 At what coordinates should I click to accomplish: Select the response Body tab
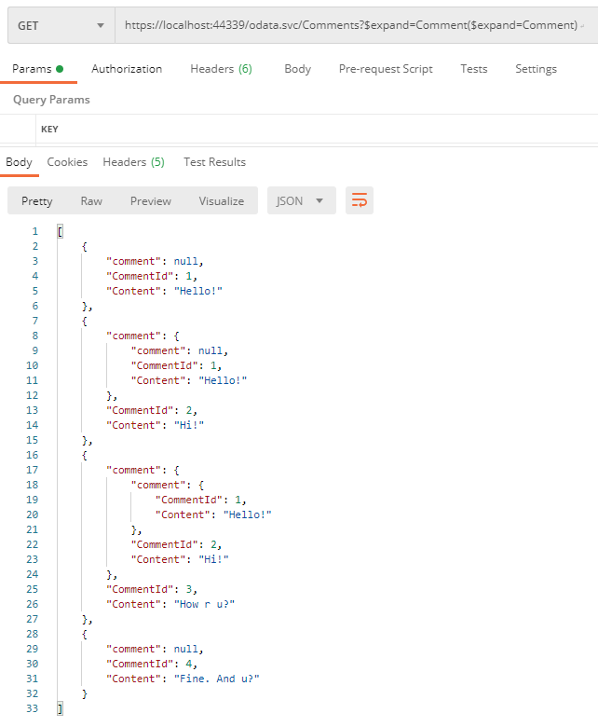coord(19,162)
